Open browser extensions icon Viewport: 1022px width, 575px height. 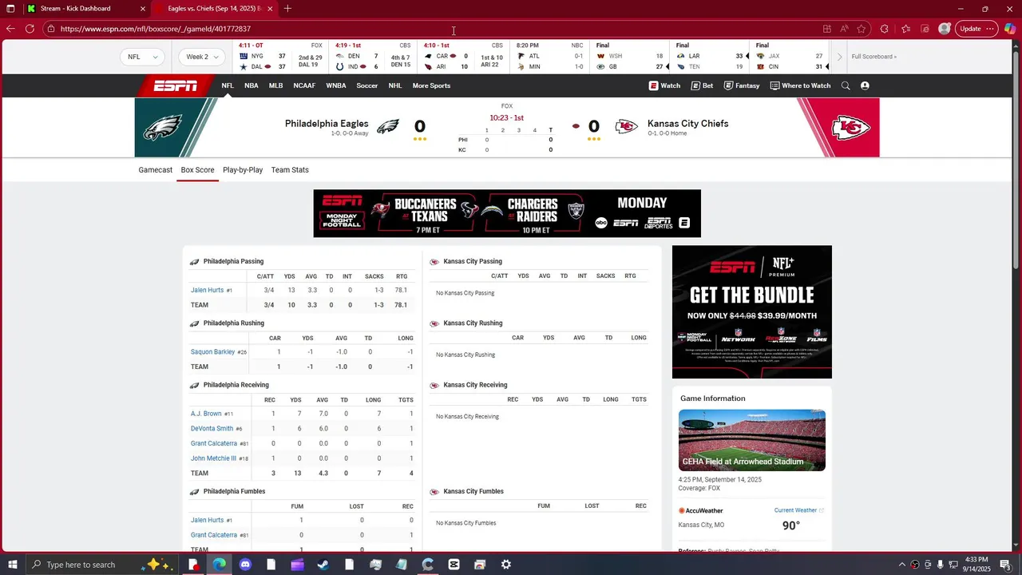point(884,29)
